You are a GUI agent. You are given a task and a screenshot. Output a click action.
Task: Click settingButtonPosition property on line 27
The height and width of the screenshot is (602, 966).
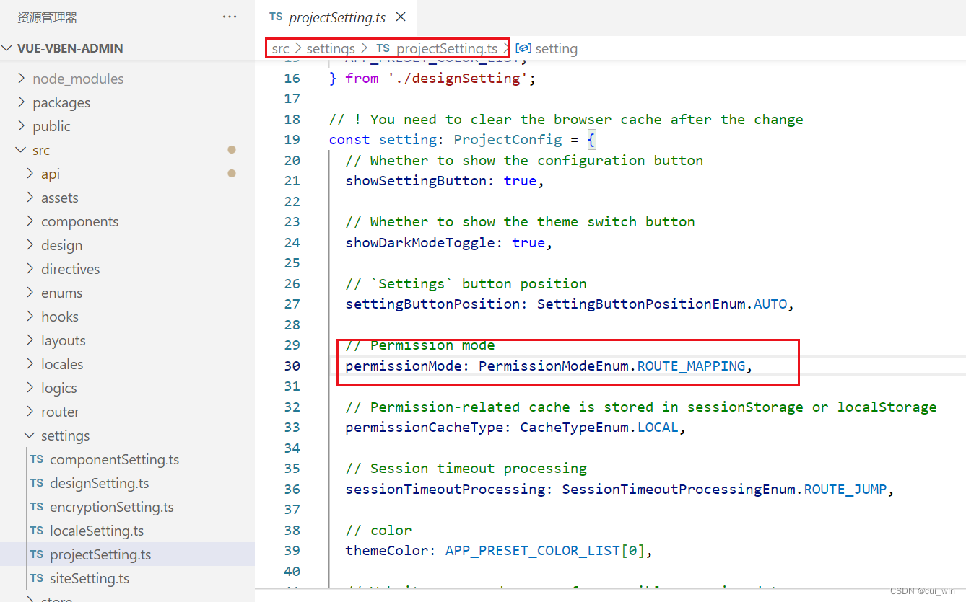coord(432,304)
